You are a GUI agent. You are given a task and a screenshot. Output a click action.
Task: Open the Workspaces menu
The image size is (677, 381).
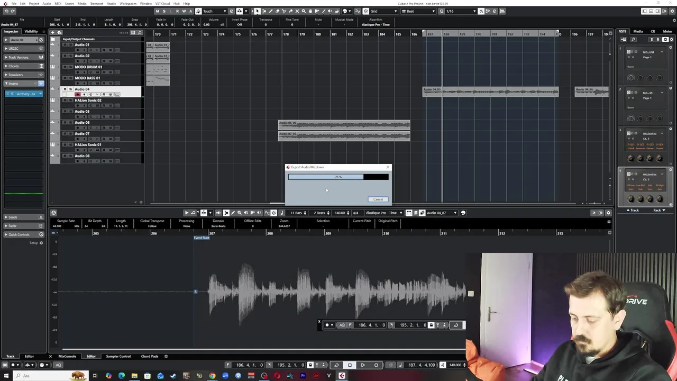[128, 4]
